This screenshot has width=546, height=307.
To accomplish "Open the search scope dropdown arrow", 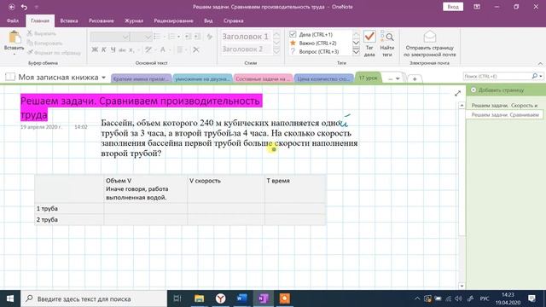I will coord(541,76).
